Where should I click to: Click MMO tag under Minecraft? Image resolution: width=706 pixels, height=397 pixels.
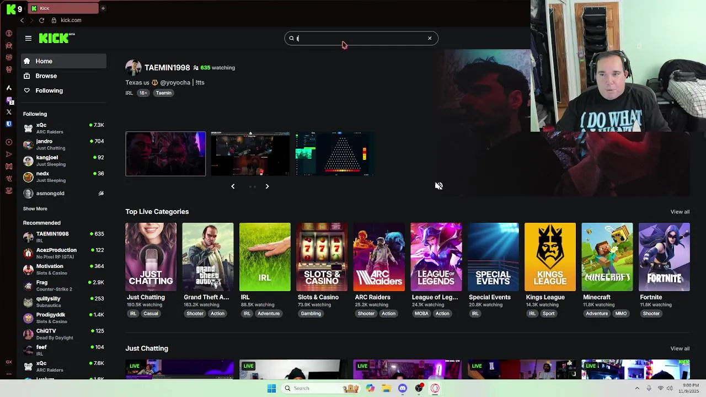click(x=621, y=314)
